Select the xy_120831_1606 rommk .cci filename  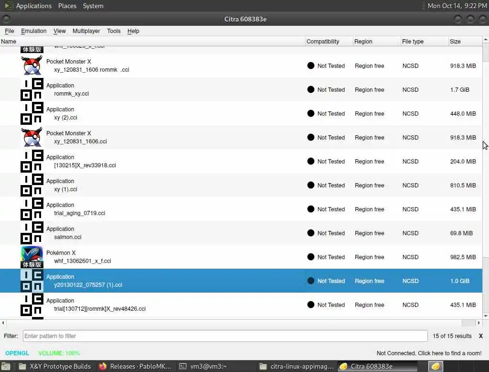[91, 70]
